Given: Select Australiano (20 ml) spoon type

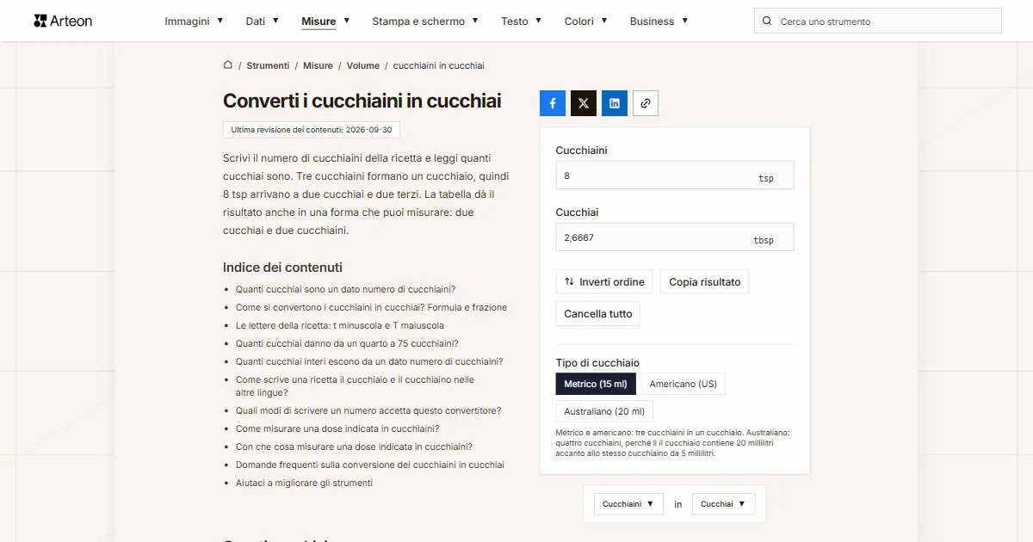Looking at the screenshot, I should point(604,411).
